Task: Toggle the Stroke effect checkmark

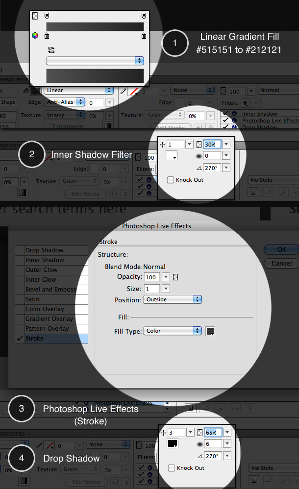Action: [20, 339]
